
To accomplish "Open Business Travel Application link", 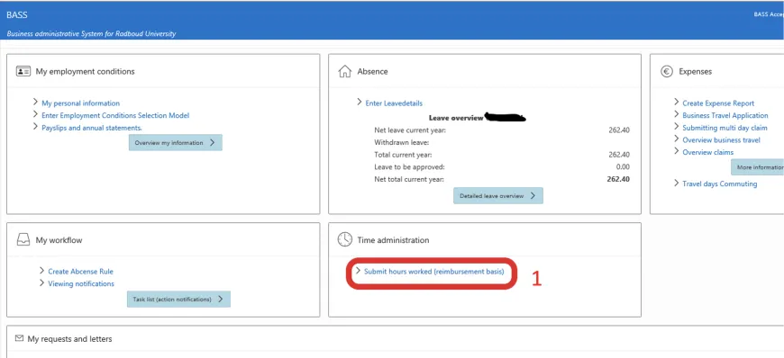I will pos(725,115).
